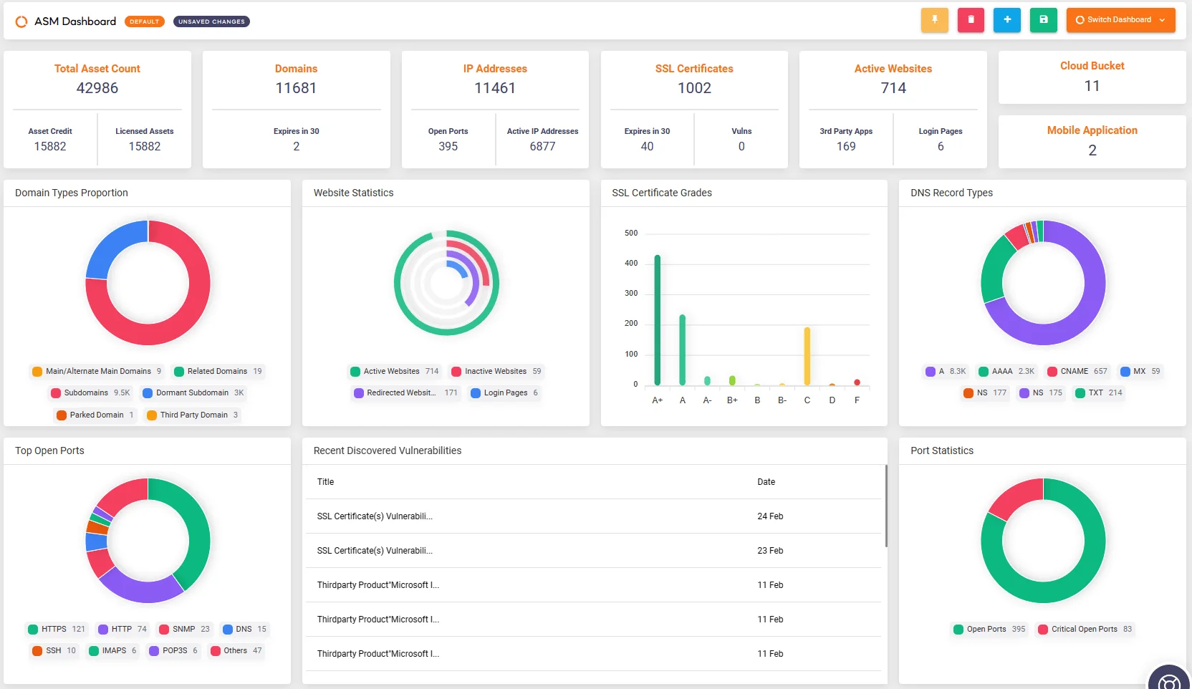Open the Total Asset Count card title
This screenshot has width=1192, height=689.
(97, 69)
